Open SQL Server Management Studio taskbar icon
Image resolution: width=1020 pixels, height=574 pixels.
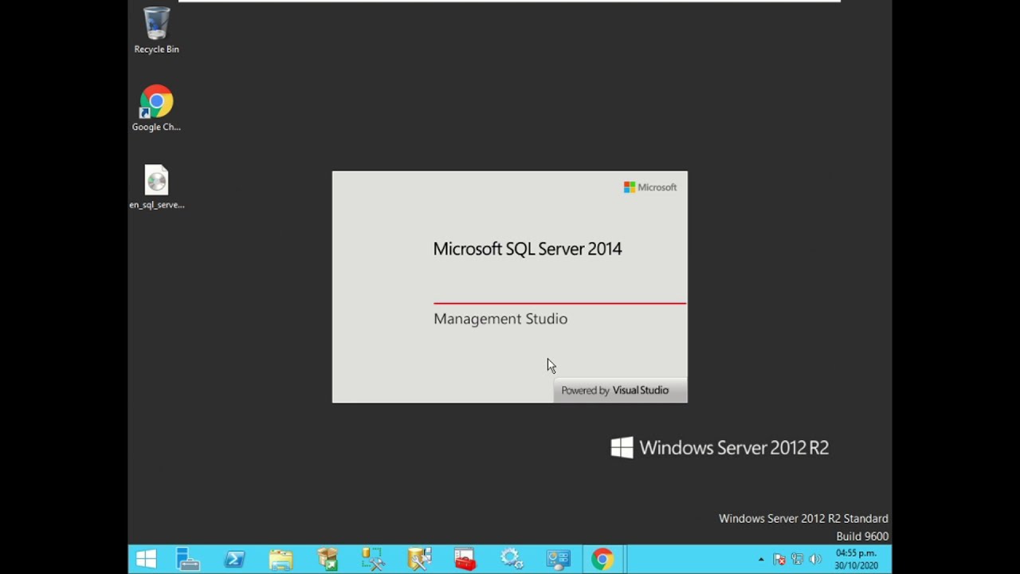coord(419,559)
